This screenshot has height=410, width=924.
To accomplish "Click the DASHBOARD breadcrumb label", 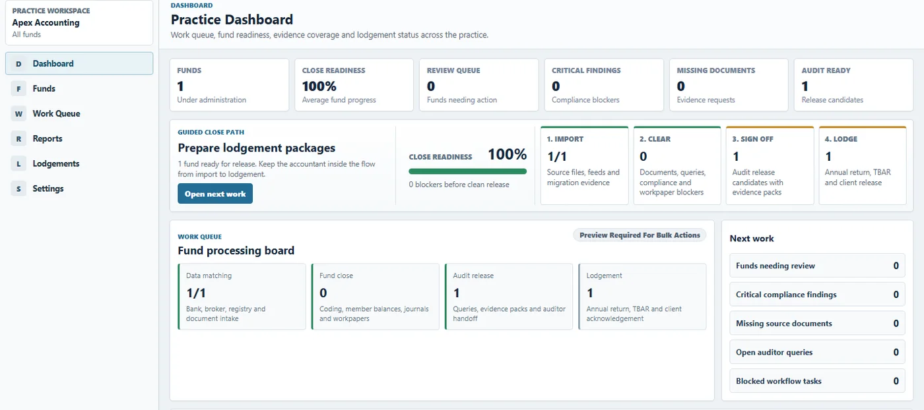I will pos(191,5).
